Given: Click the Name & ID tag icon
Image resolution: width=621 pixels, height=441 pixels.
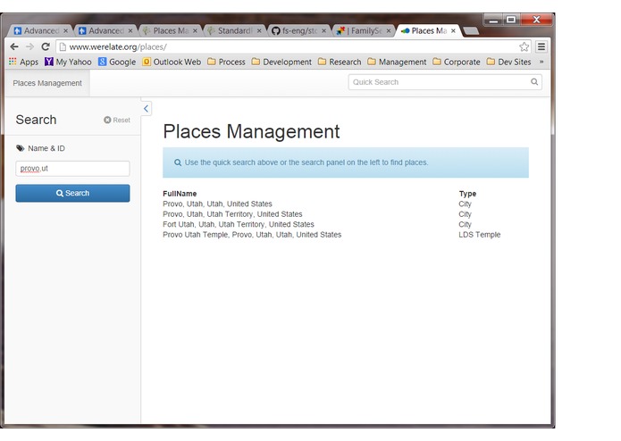Looking at the screenshot, I should 21,148.
